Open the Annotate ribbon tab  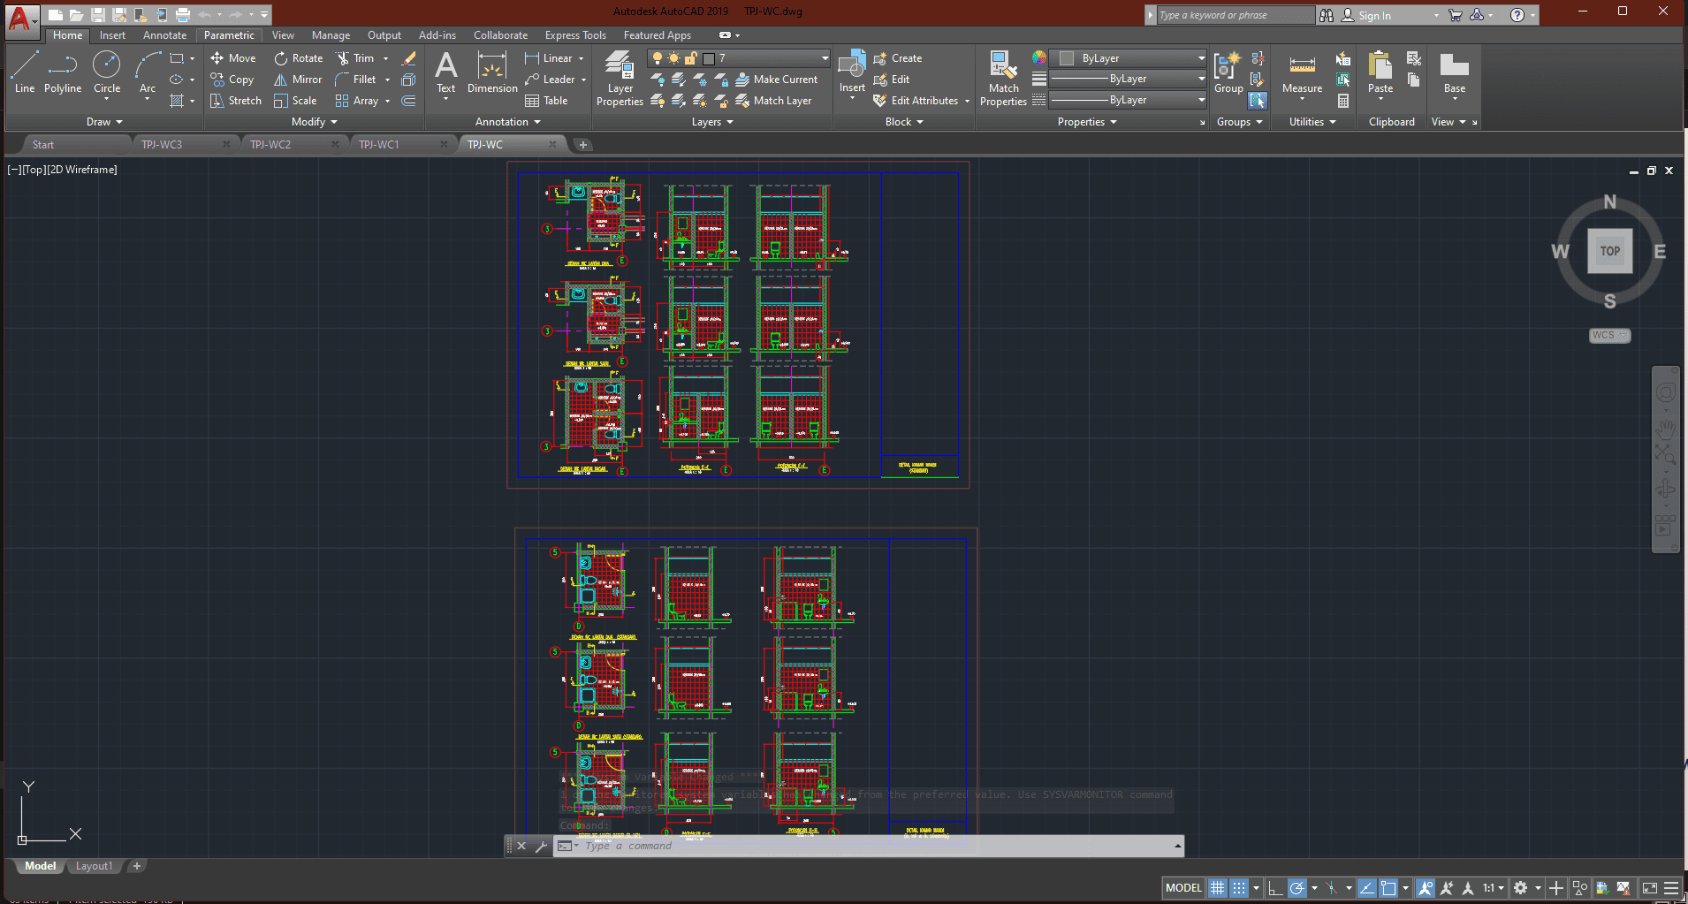(164, 35)
